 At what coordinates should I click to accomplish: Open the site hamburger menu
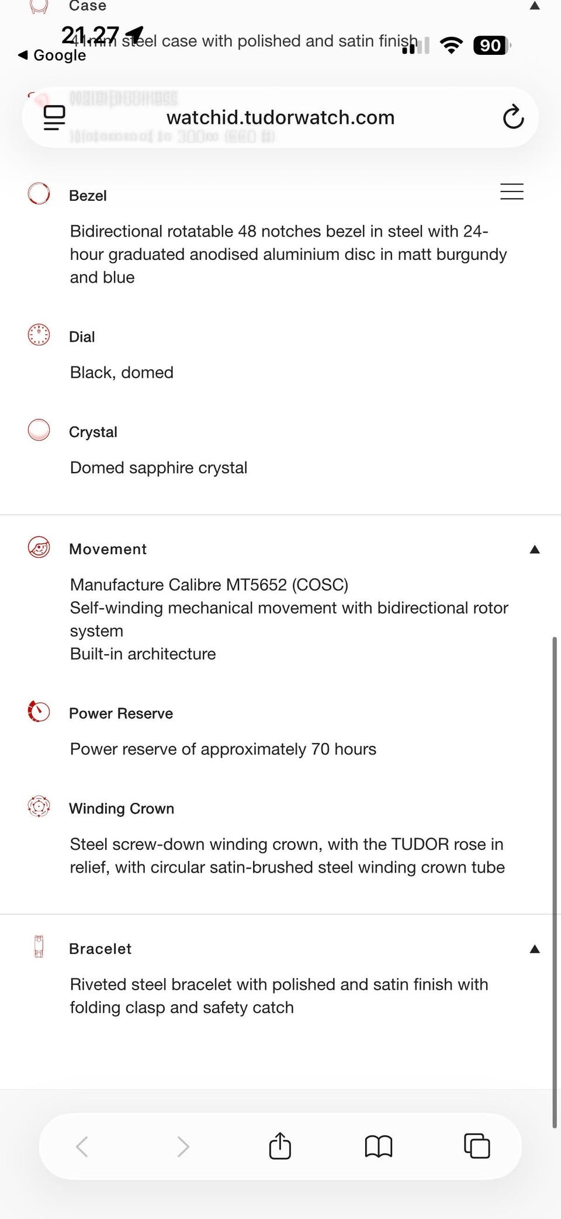[x=511, y=192]
